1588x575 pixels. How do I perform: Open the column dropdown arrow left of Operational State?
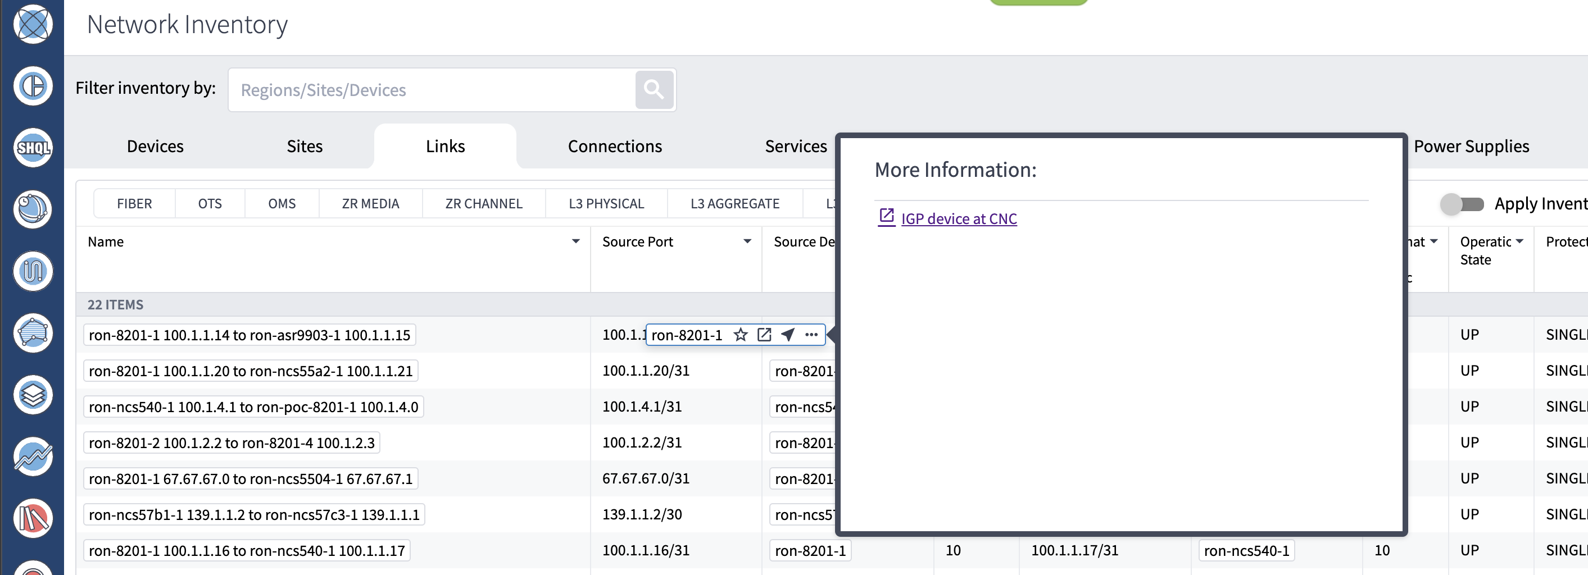click(1434, 241)
